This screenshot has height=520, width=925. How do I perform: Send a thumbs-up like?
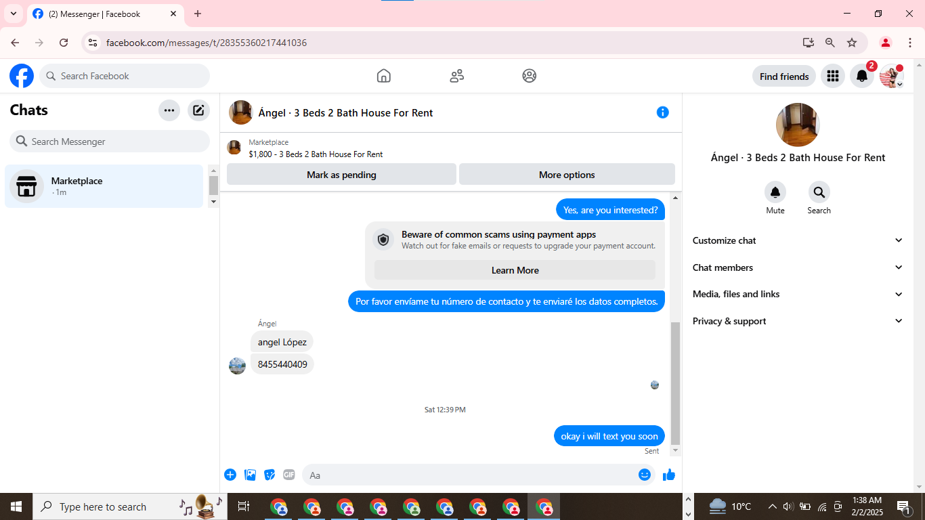point(669,475)
